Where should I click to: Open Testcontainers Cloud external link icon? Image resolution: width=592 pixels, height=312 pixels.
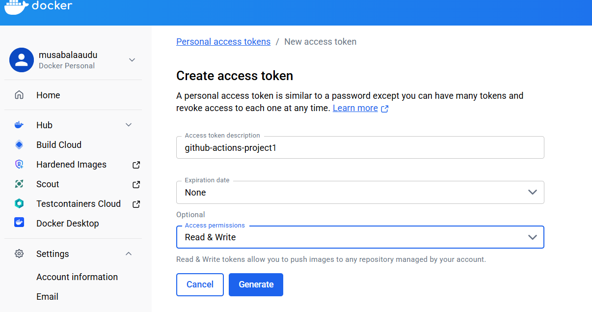(x=136, y=204)
